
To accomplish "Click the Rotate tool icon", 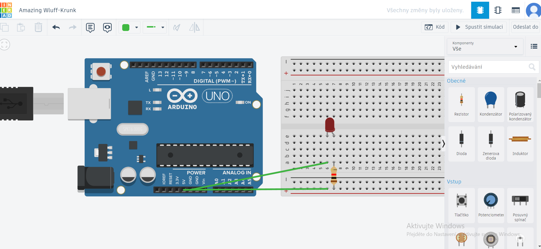I will 177,27.
